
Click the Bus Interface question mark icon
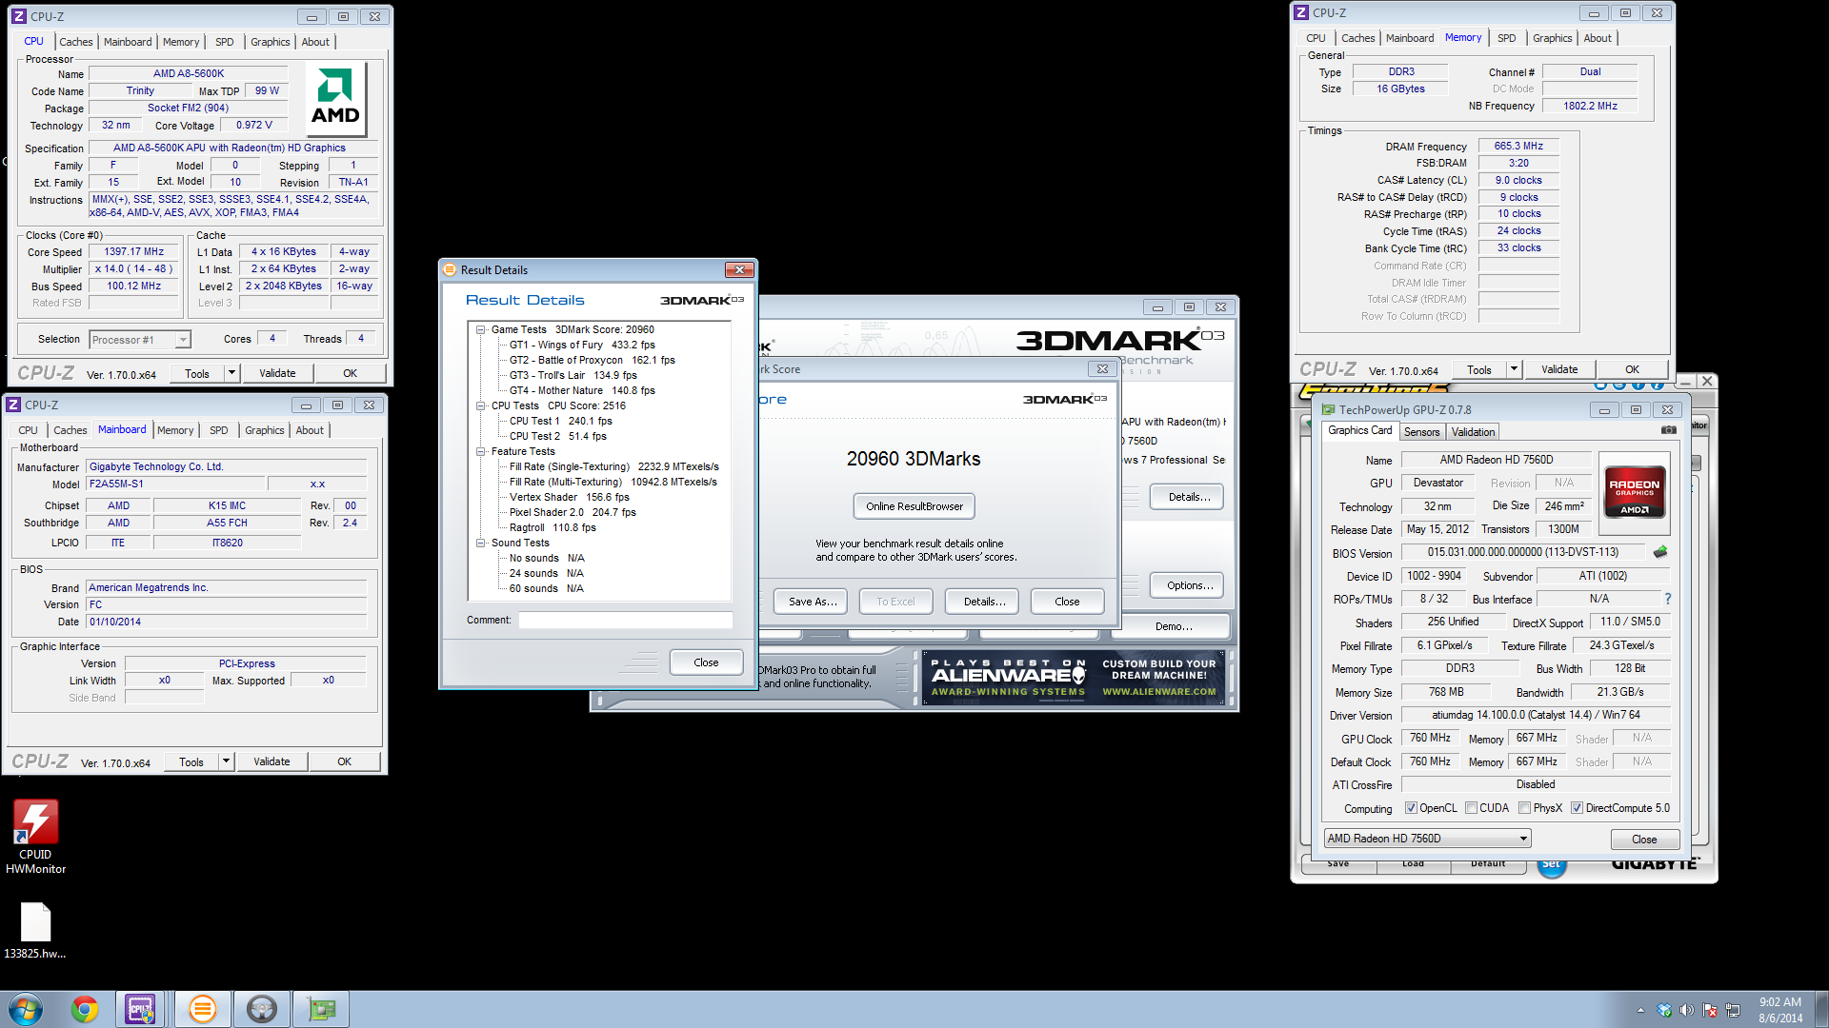click(x=1667, y=599)
